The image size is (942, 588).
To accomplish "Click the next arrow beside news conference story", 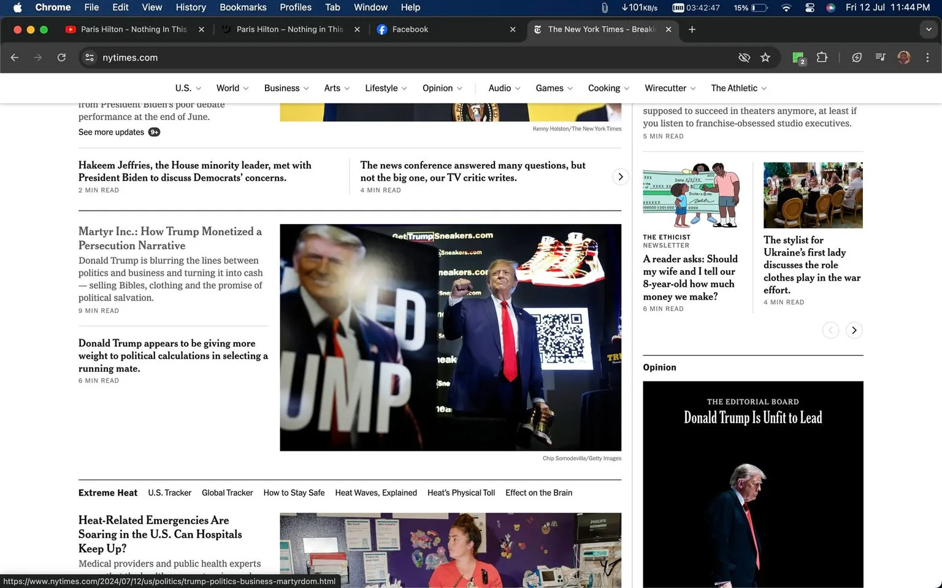I will point(620,177).
